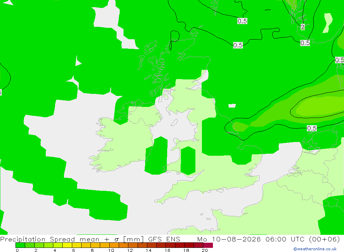Click the [mm] unit label

tap(133, 239)
